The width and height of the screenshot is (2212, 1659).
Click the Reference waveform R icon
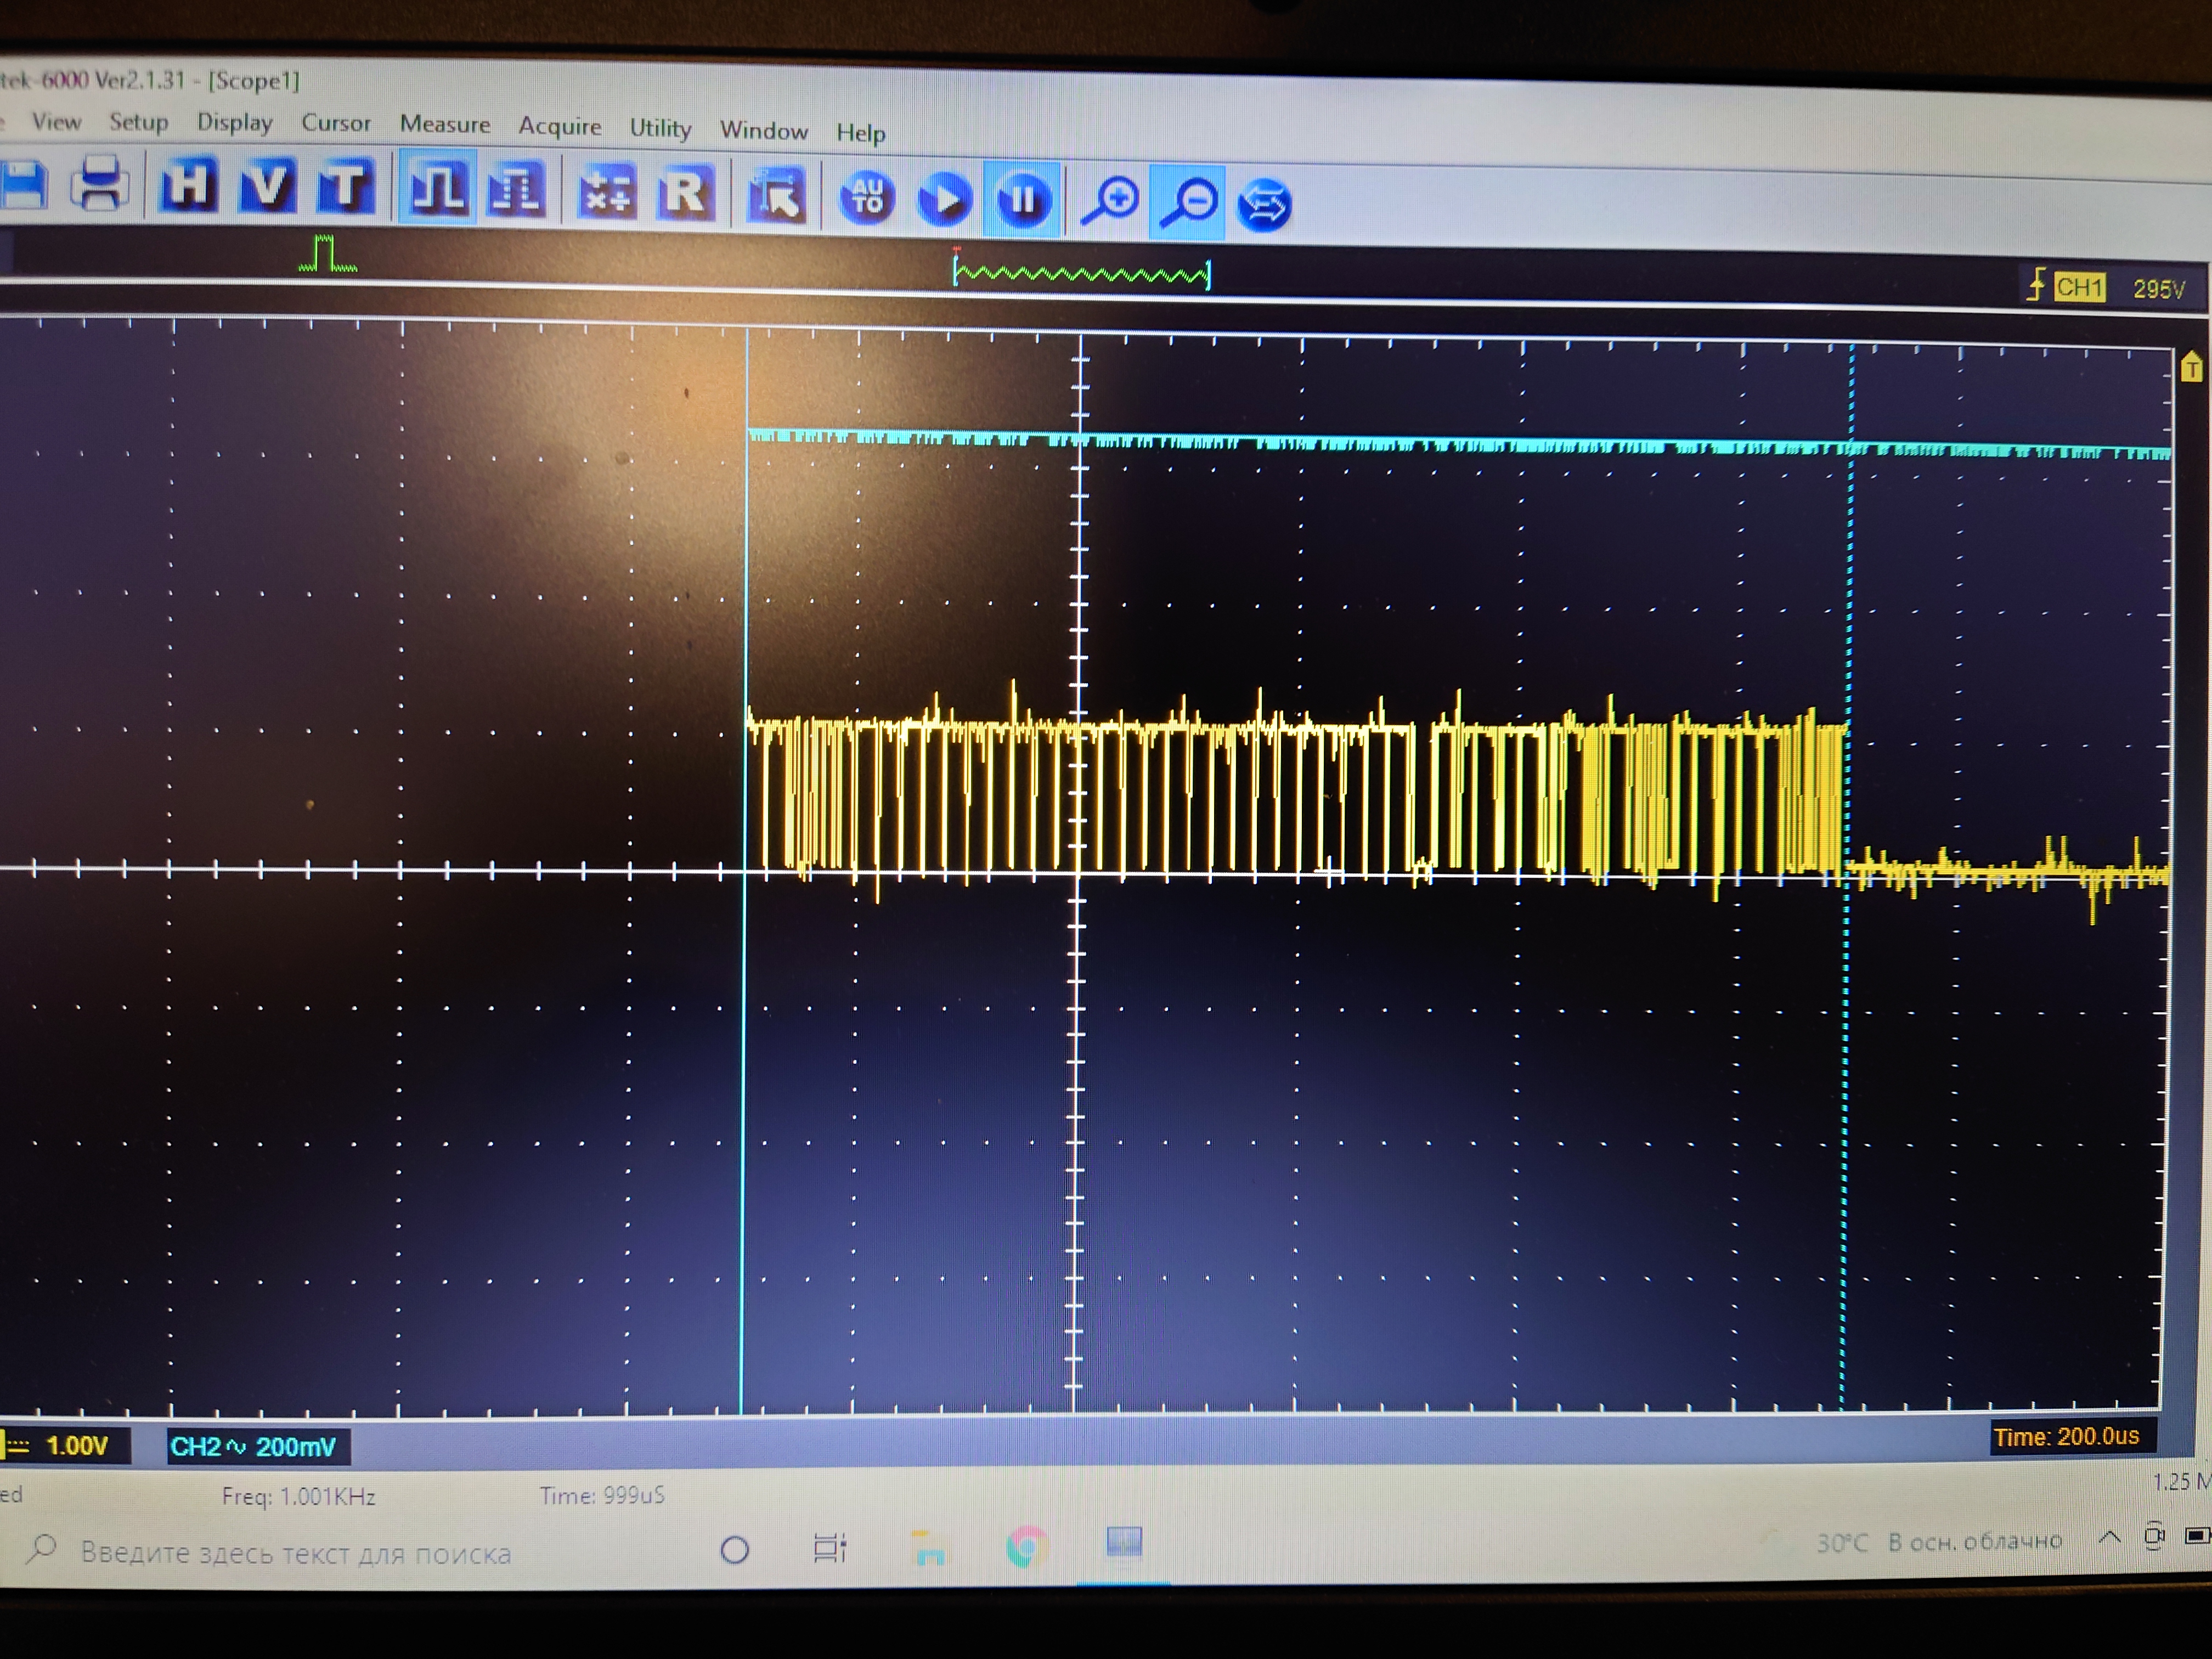(x=686, y=193)
